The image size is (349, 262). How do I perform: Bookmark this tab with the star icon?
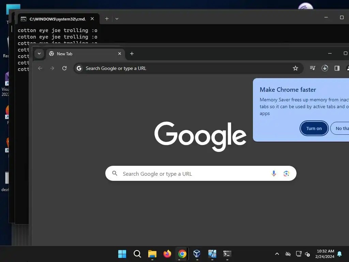click(295, 68)
